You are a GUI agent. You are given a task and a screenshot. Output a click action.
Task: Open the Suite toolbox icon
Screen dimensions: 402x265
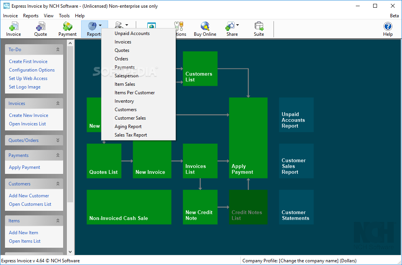(259, 27)
